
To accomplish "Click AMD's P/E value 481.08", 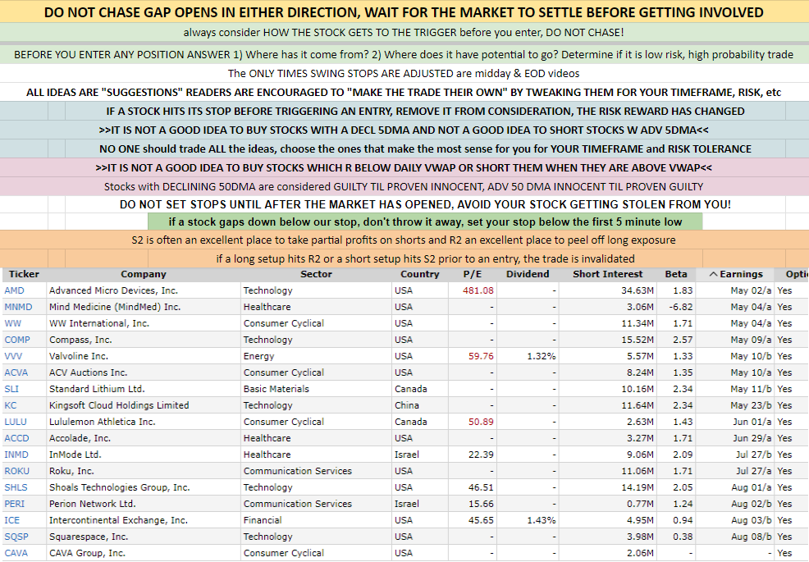I will [x=478, y=290].
